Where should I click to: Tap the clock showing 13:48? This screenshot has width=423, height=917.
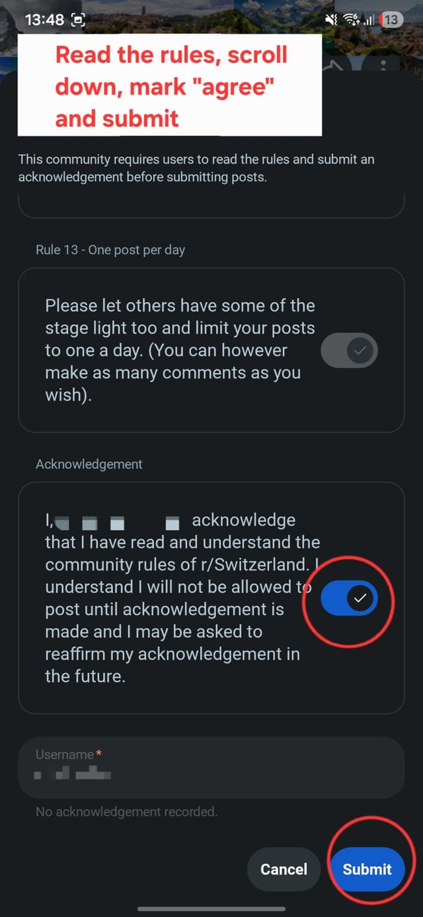click(x=43, y=20)
